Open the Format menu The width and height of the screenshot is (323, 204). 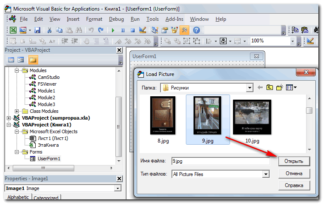tap(94, 19)
